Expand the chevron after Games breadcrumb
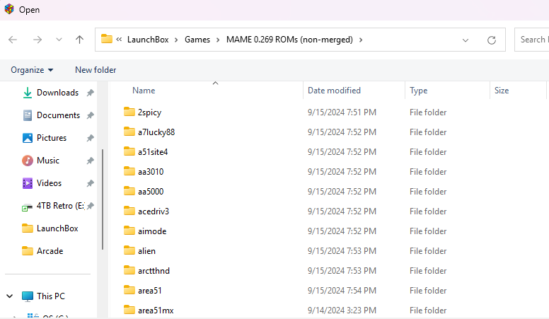 [218, 40]
